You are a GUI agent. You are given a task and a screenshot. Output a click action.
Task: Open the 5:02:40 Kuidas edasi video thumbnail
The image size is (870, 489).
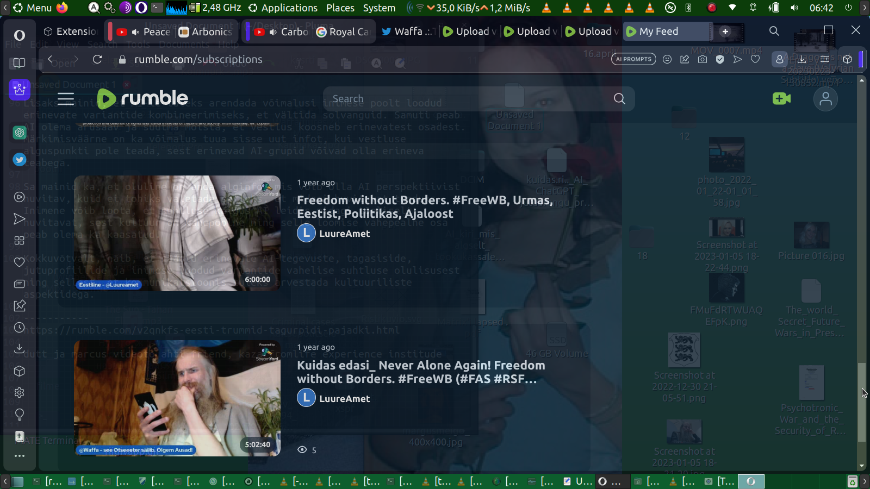click(177, 398)
